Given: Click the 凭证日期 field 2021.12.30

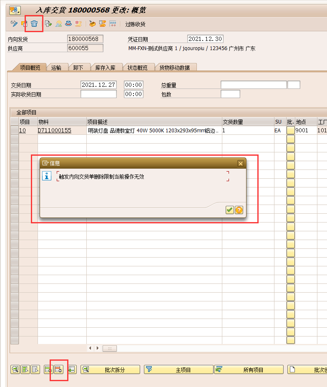Looking at the screenshot, I should tap(205, 39).
